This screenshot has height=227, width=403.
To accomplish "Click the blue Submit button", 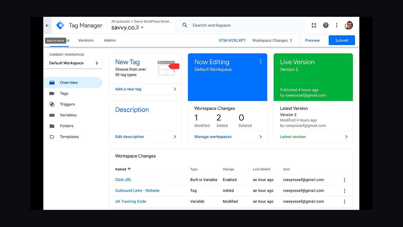I will coord(342,40).
